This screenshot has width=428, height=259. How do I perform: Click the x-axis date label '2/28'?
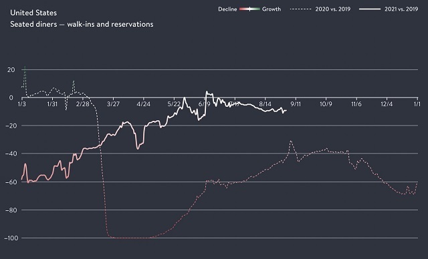point(83,104)
